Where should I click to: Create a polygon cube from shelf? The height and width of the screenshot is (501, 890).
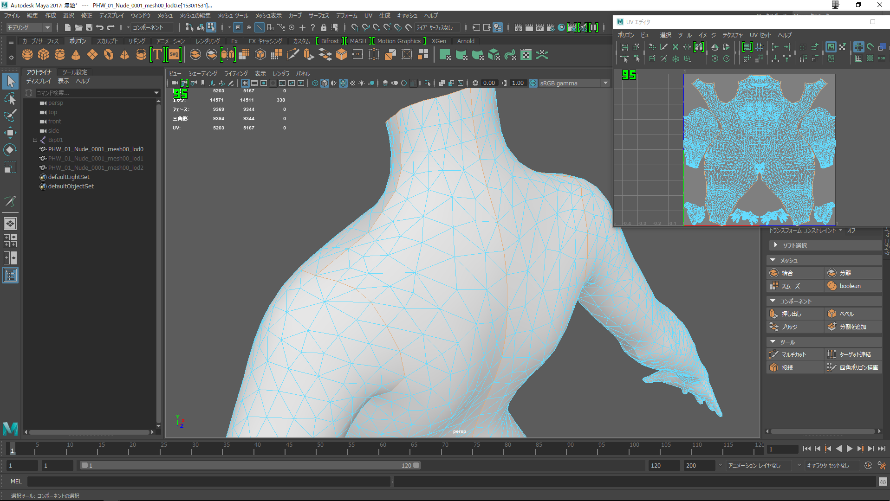point(44,55)
